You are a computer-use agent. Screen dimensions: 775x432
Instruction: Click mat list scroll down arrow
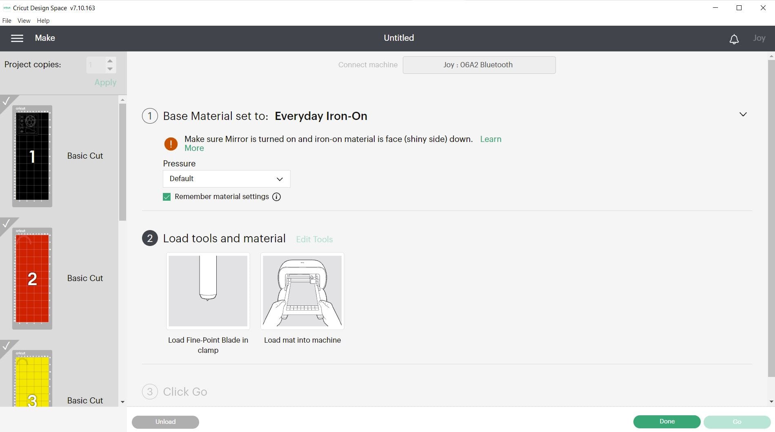pos(122,402)
